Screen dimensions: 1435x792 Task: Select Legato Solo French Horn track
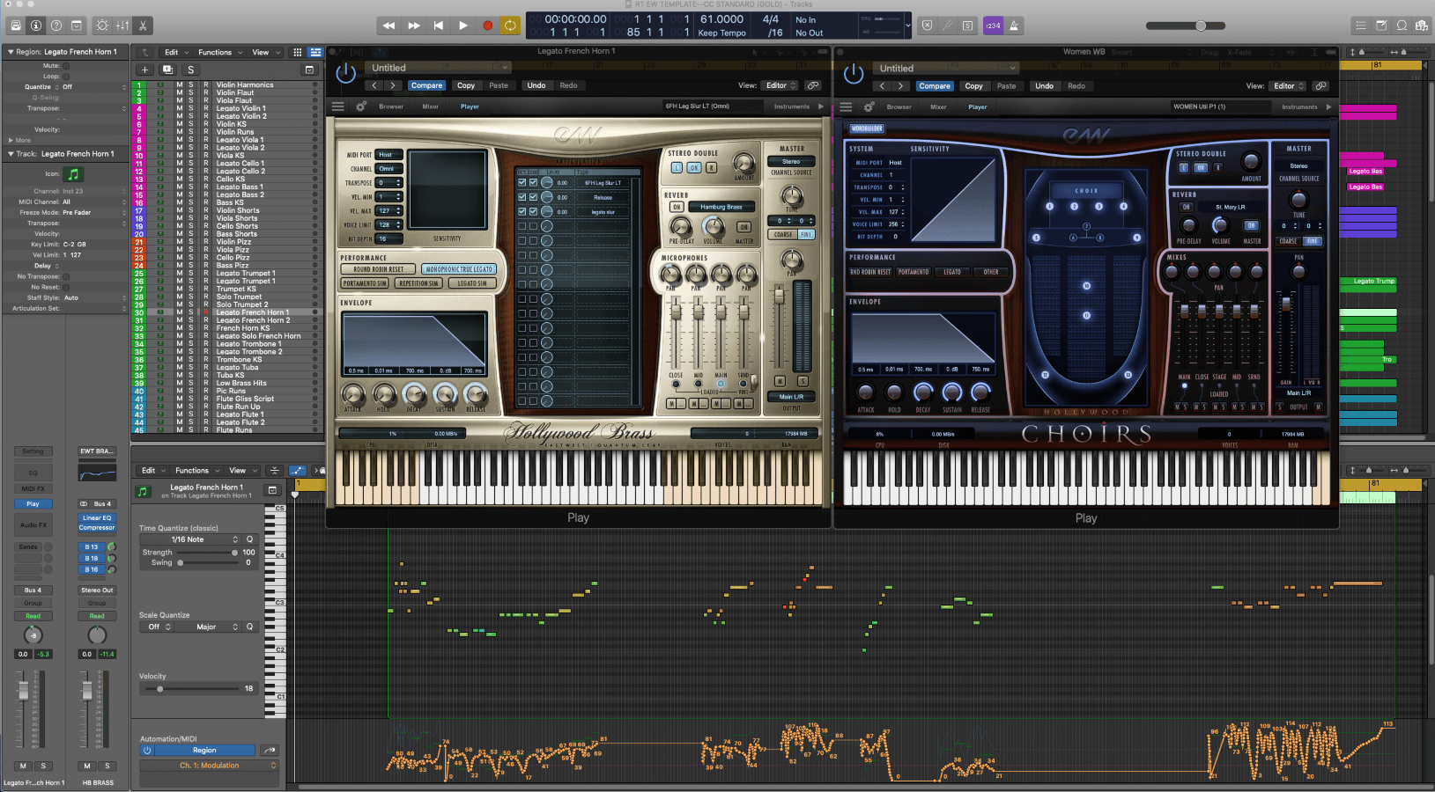(258, 336)
